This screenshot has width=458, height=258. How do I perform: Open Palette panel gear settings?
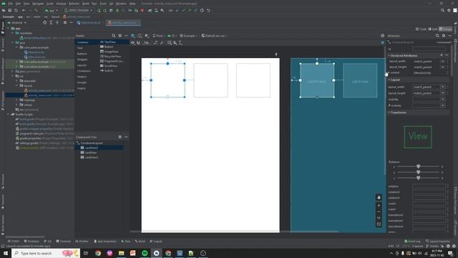(x=120, y=36)
